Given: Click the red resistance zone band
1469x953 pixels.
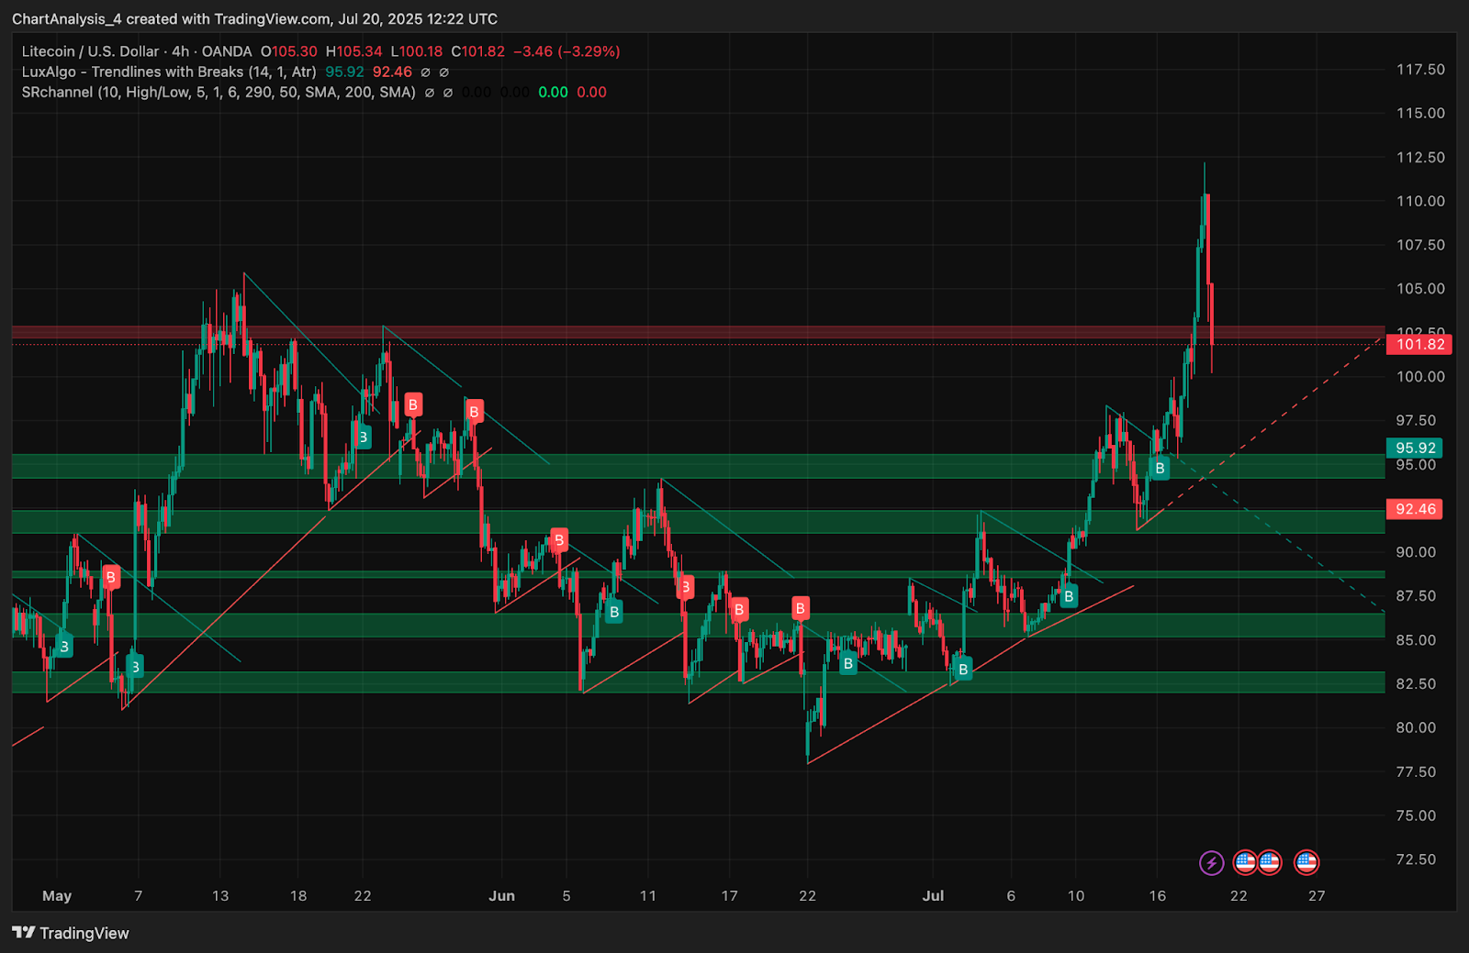Looking at the screenshot, I should pos(643,332).
